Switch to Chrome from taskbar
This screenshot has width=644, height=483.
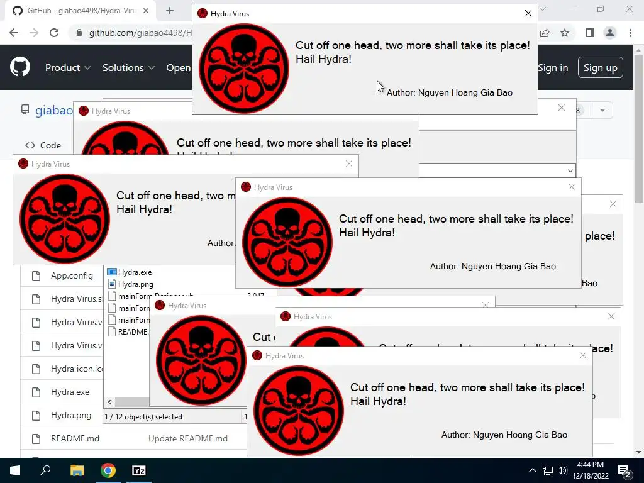pyautogui.click(x=108, y=470)
